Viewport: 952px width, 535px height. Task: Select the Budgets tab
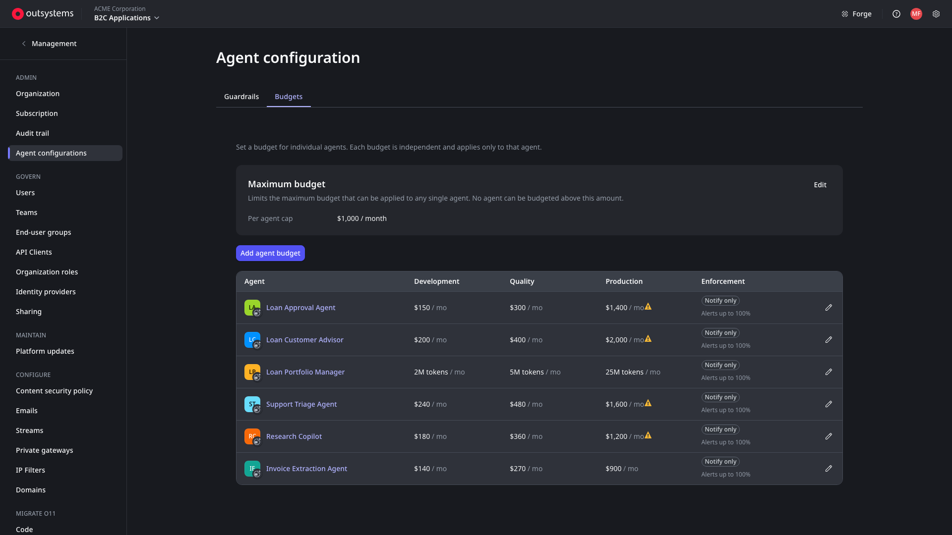(289, 97)
